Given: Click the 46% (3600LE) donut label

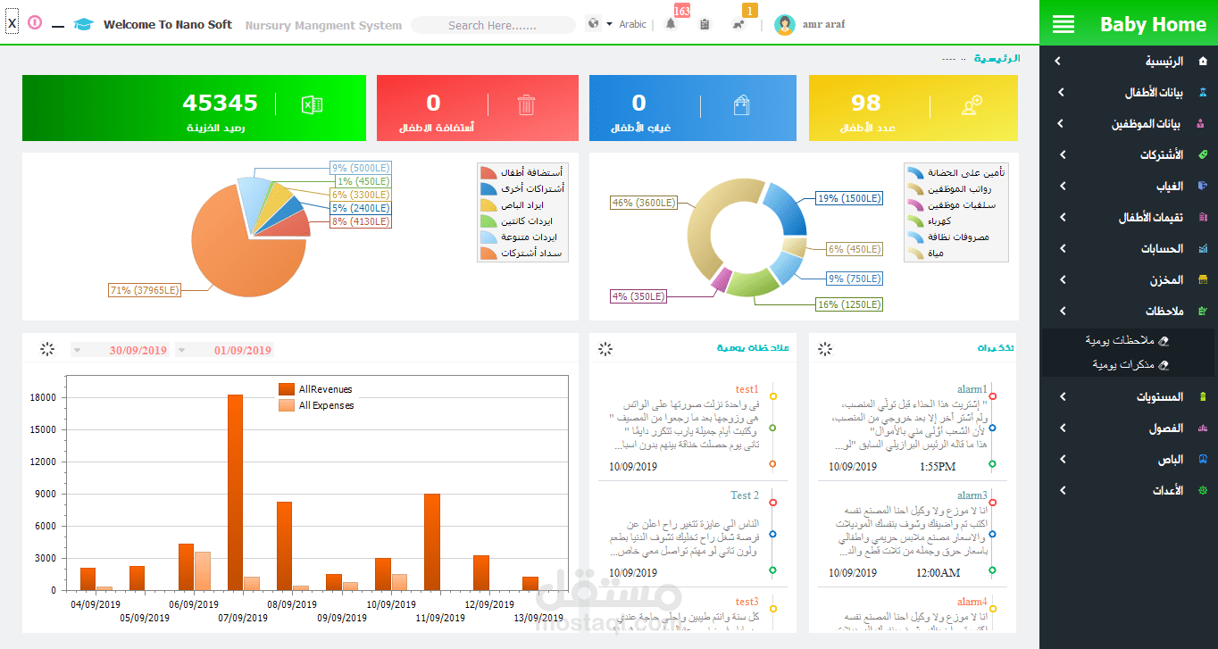Looking at the screenshot, I should click(643, 203).
